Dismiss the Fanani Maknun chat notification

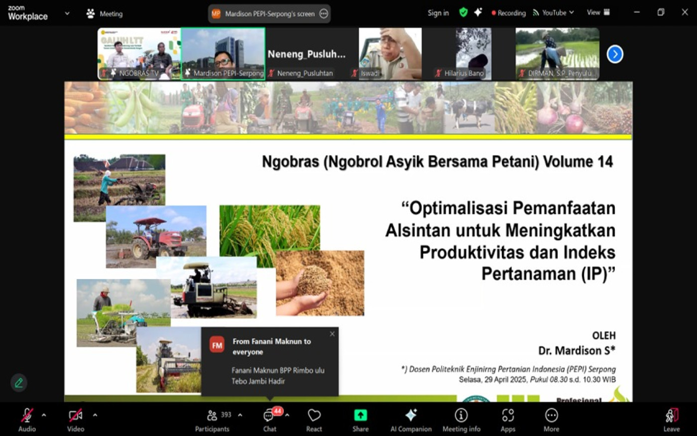coord(332,334)
